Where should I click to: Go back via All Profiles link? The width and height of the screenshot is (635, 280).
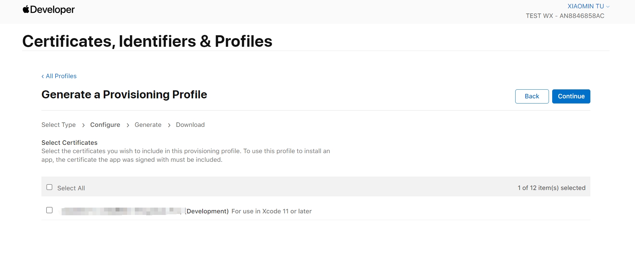[59, 76]
